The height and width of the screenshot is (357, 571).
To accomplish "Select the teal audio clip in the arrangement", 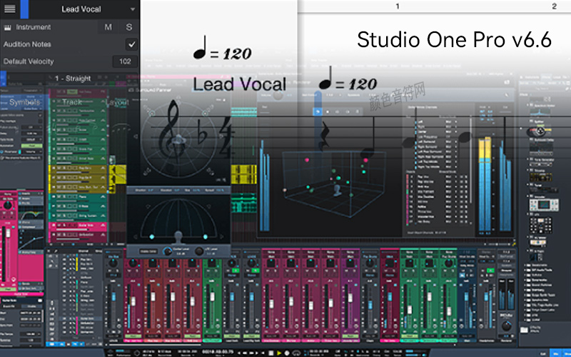I will [244, 203].
